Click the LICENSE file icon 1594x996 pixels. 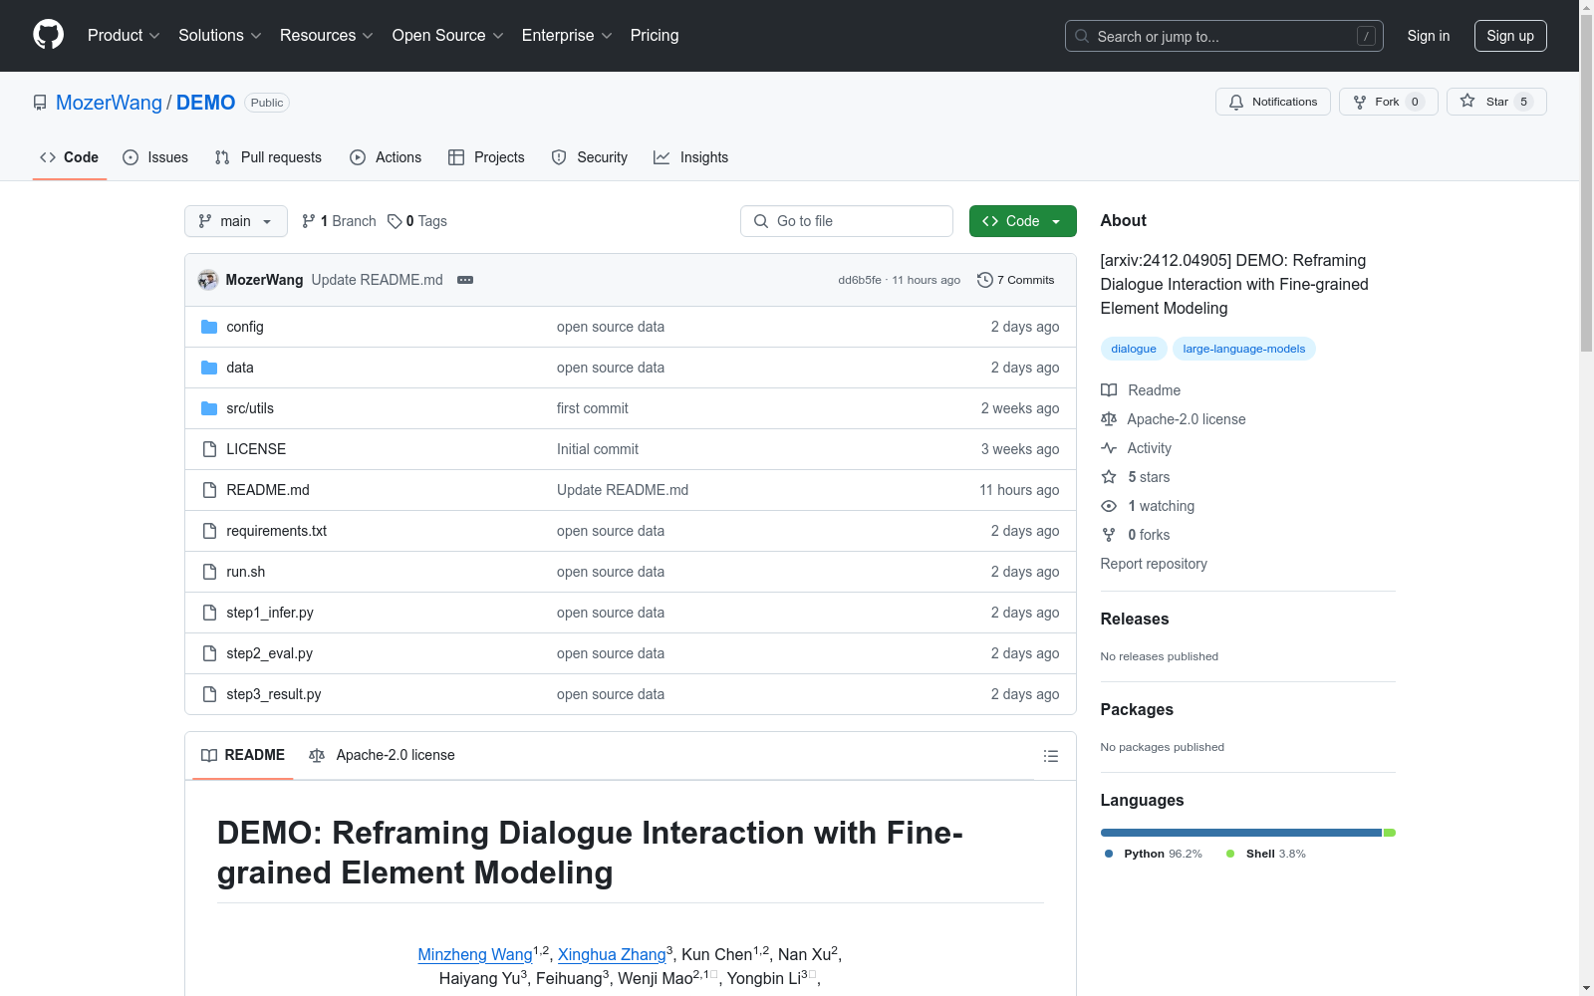pos(209,449)
